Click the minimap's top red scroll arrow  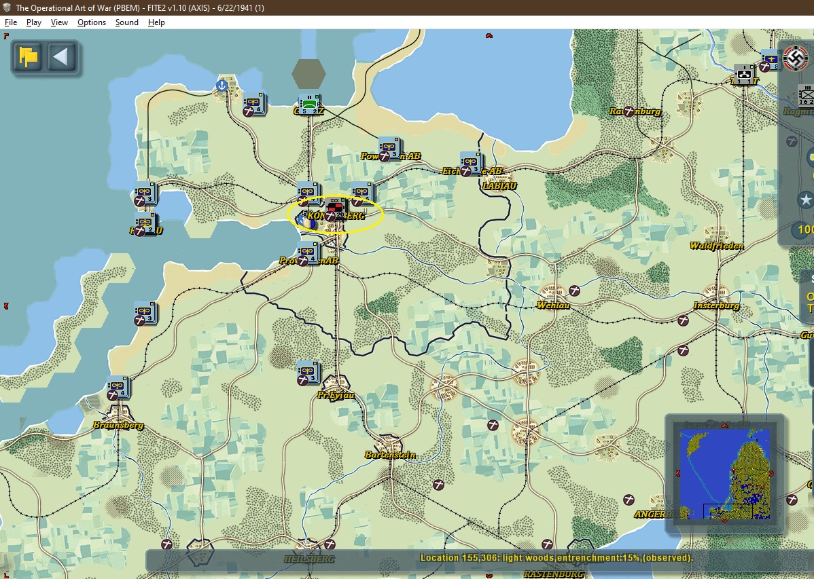tap(725, 426)
